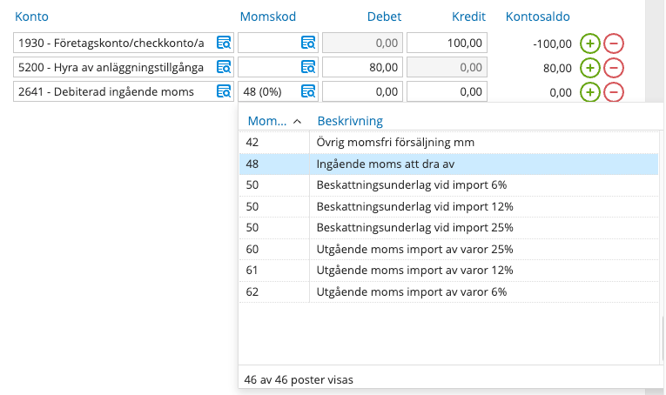Click the Beskrivning column header
This screenshot has width=666, height=395.
point(350,121)
